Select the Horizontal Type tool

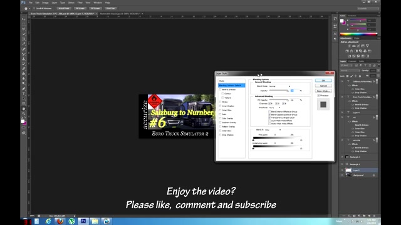pos(24,94)
